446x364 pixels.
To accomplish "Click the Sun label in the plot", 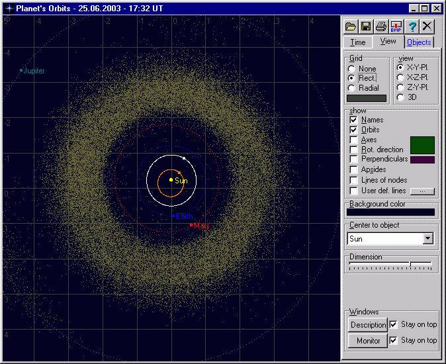I will [181, 181].
